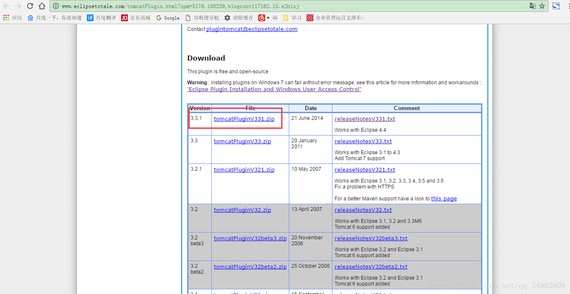Screen dimensions: 570x294
Task: Open the 企业管理运营支撑系统 bookmark
Action: pyautogui.click(x=335, y=18)
